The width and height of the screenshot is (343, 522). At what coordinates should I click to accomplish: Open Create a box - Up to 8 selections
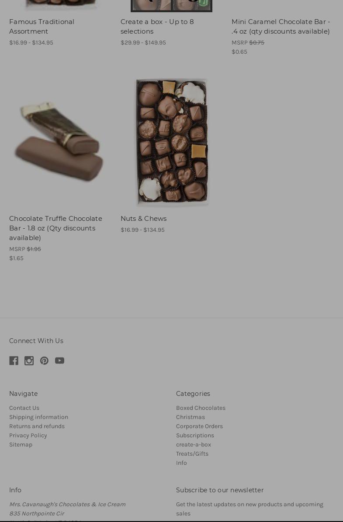point(157,26)
